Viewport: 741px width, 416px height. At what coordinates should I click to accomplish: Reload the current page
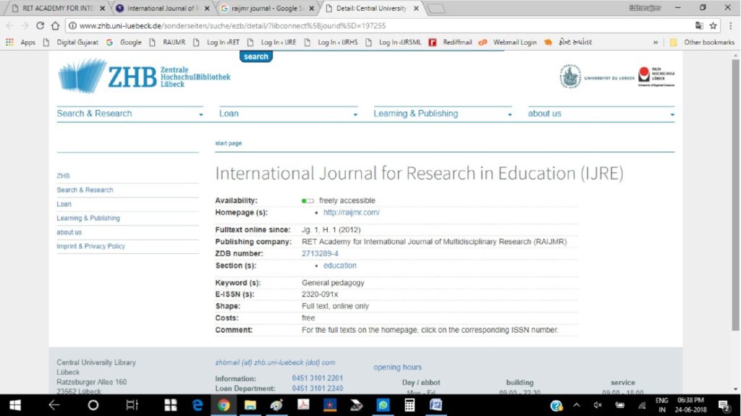pyautogui.click(x=41, y=25)
